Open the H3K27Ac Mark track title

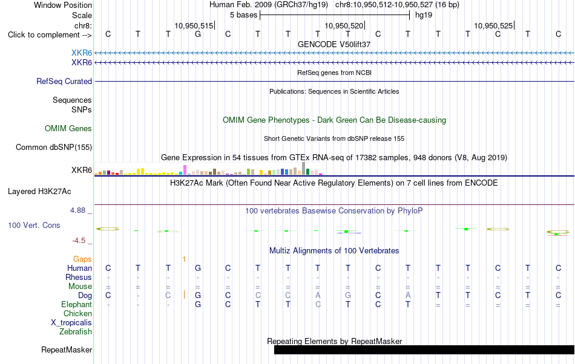pyautogui.click(x=334, y=183)
